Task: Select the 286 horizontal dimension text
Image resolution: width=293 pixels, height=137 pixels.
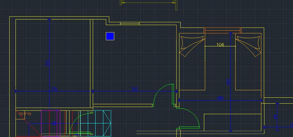Action: (x=220, y=98)
